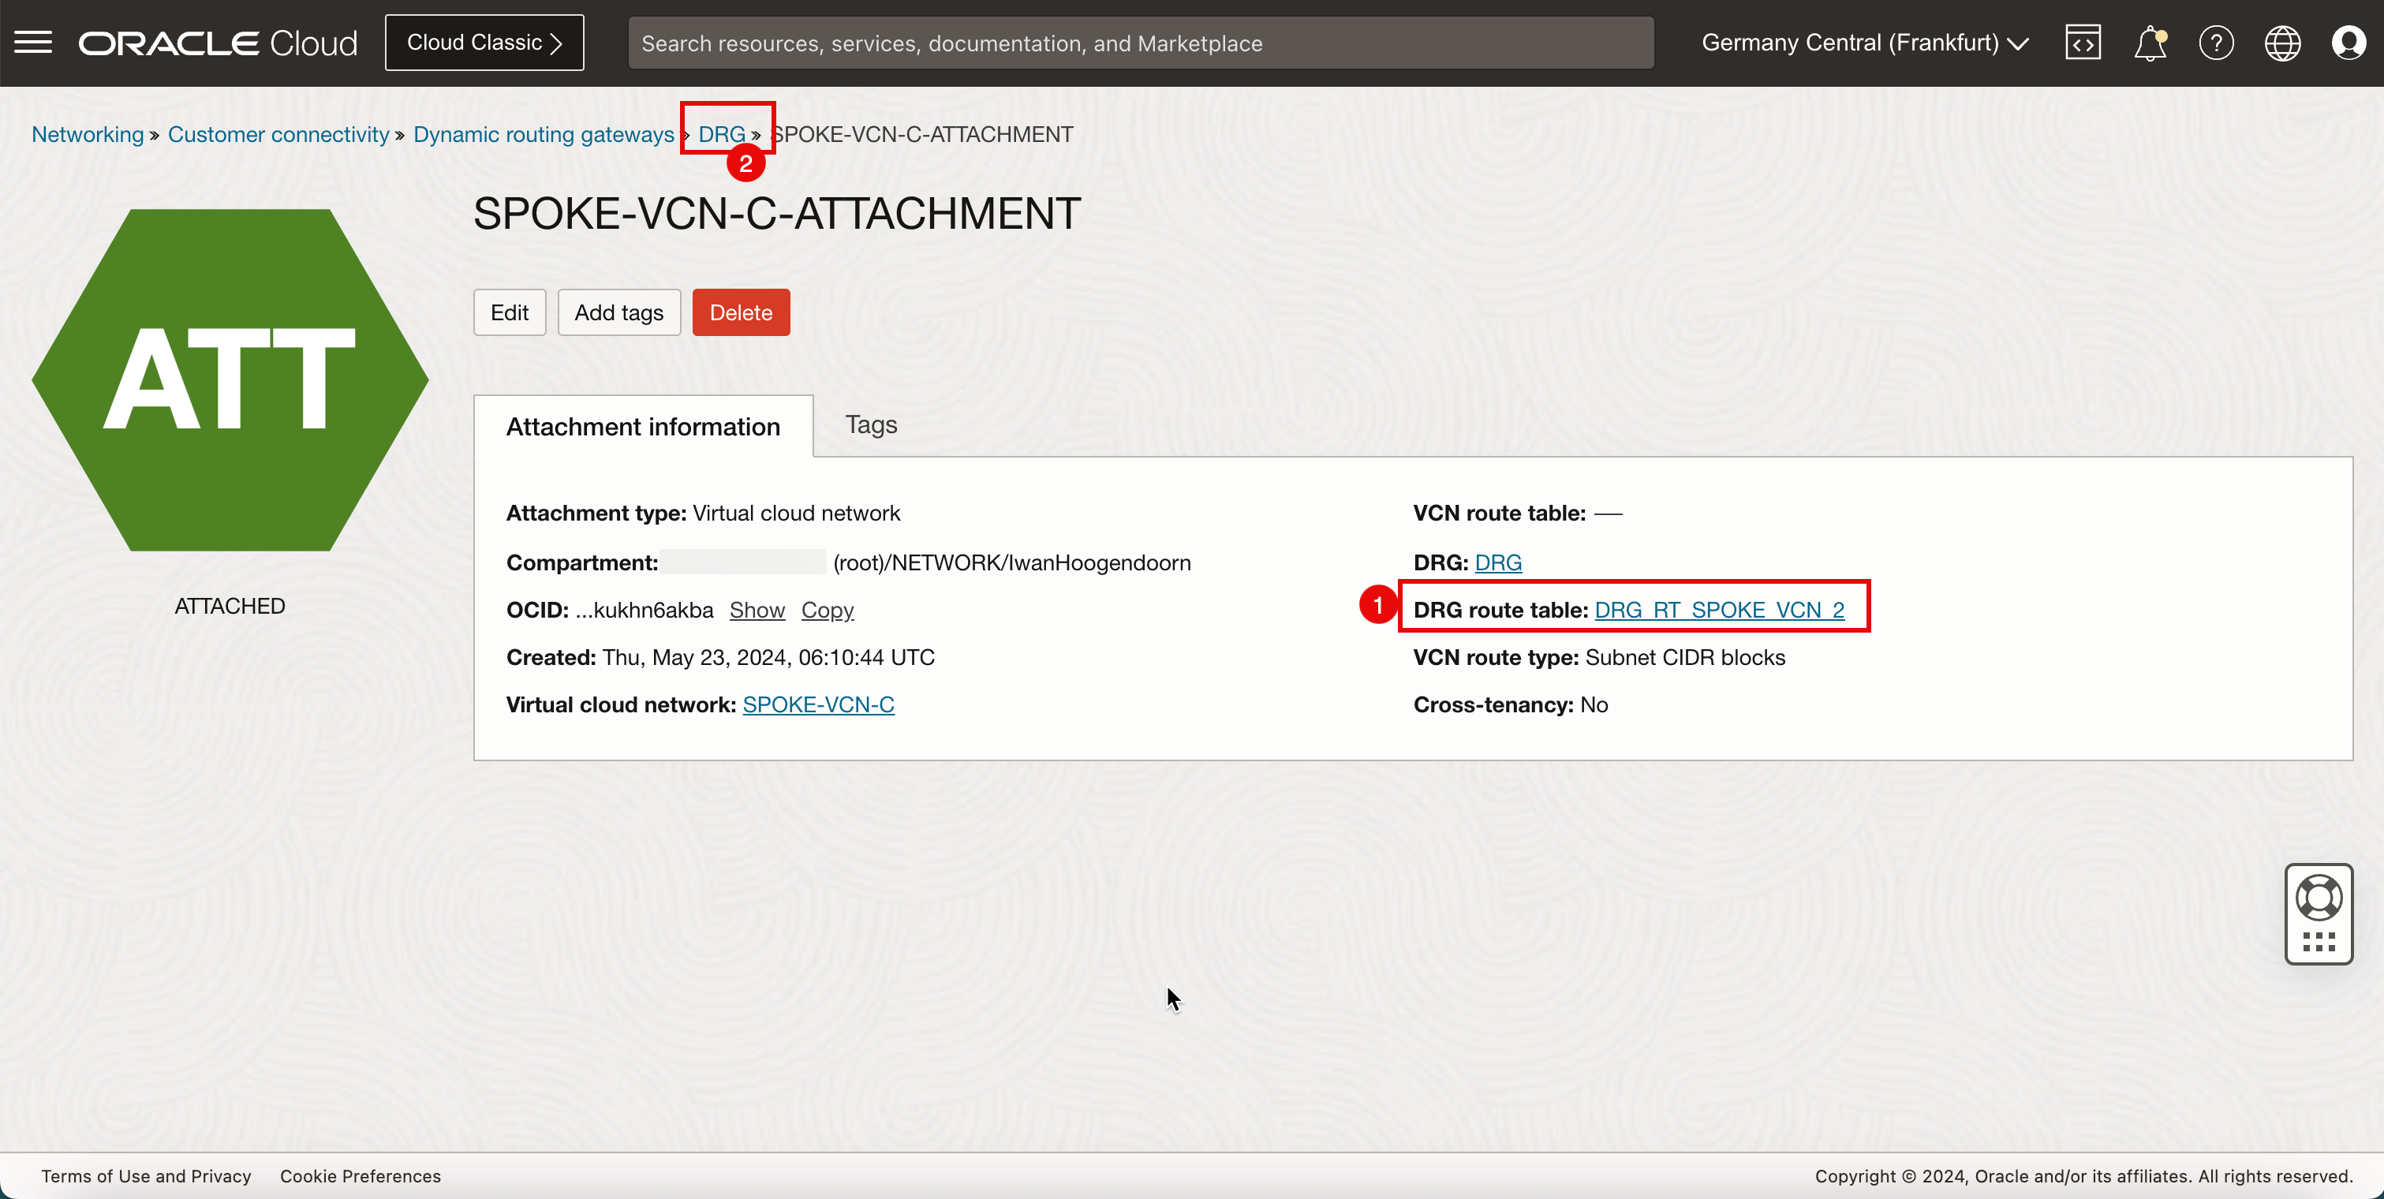Click the Cloud Shell terminal icon
The image size is (2384, 1199).
pos(2083,41)
